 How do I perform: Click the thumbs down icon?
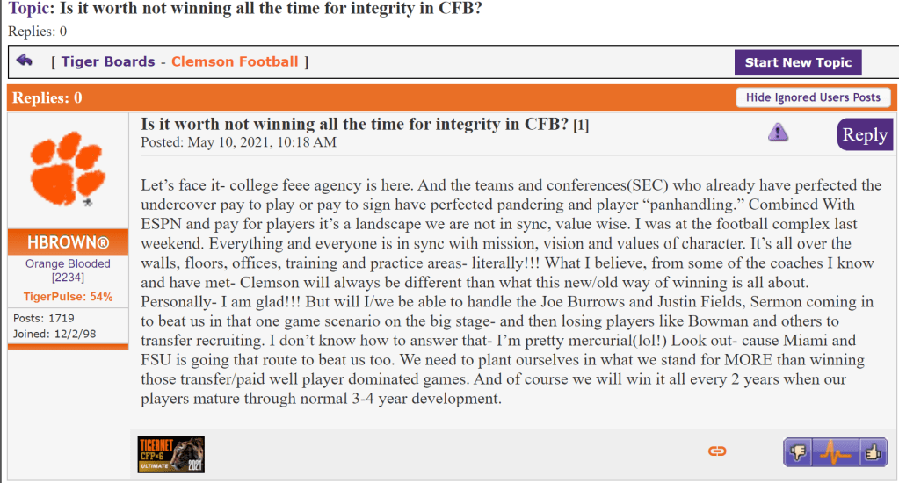(799, 451)
